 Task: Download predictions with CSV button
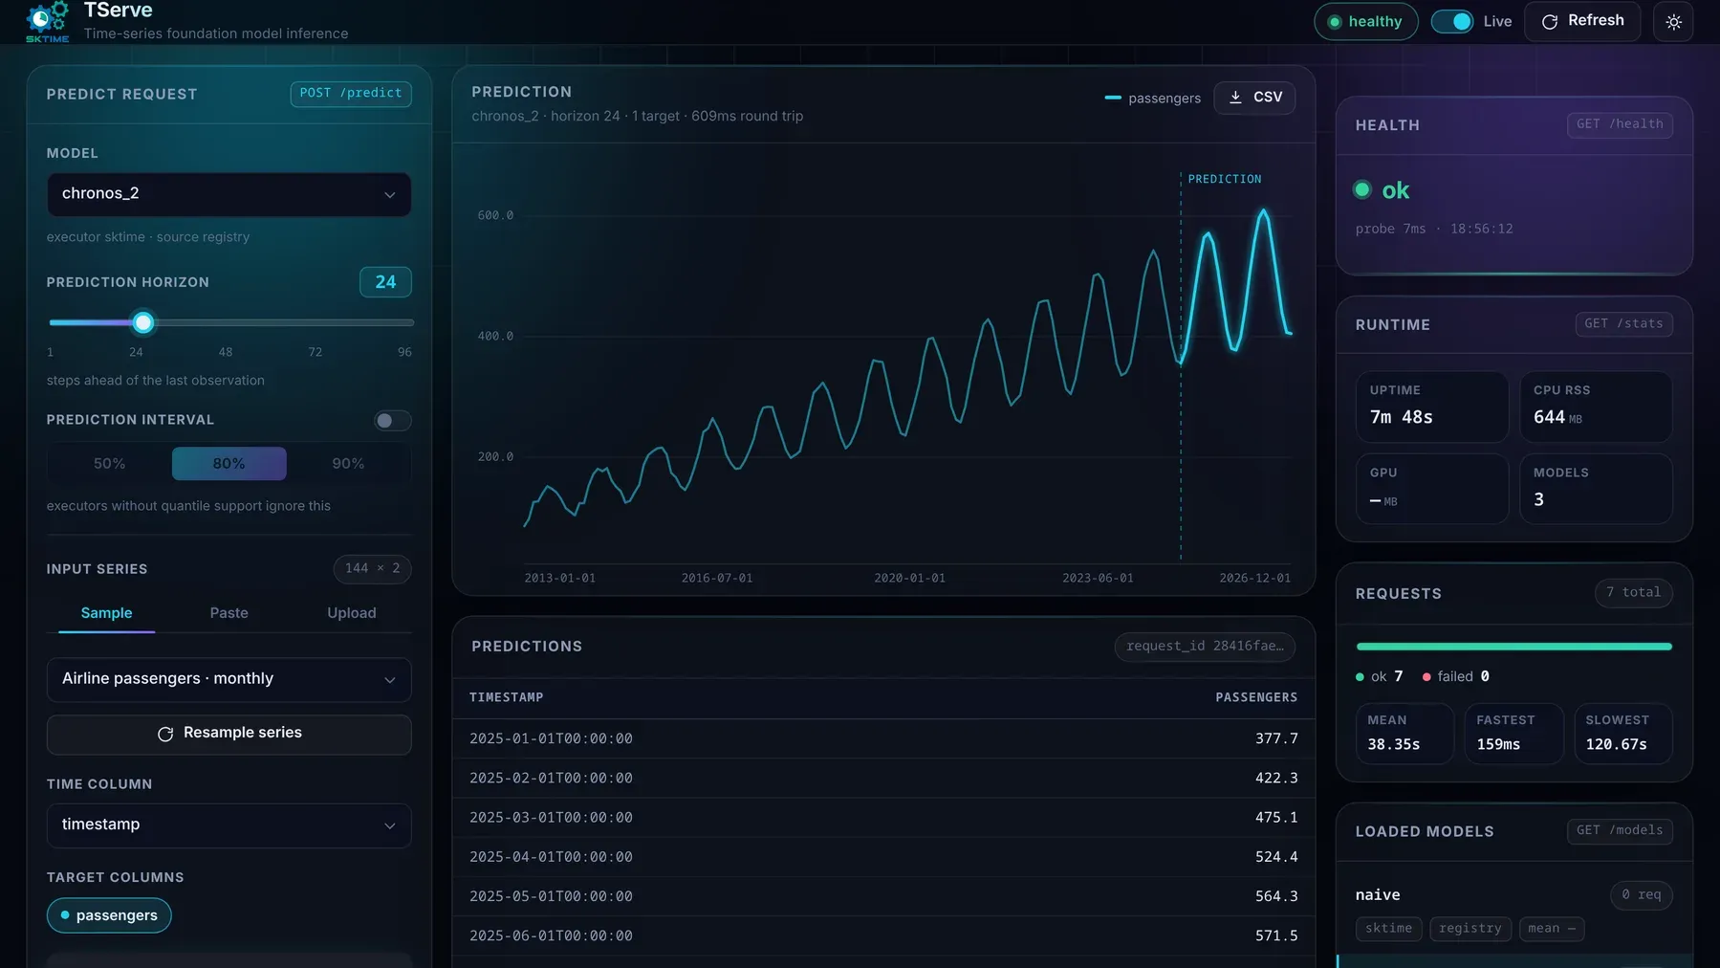[1254, 98]
